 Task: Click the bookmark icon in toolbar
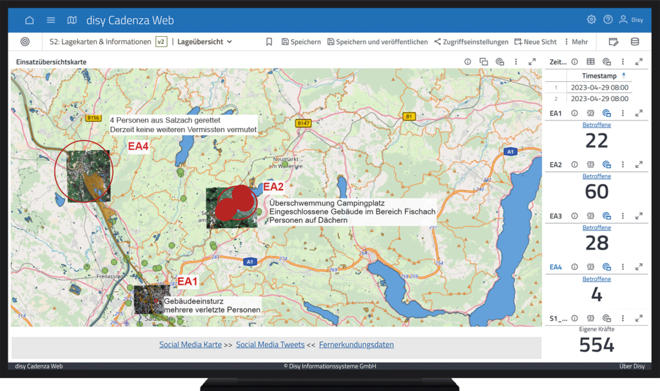269,42
